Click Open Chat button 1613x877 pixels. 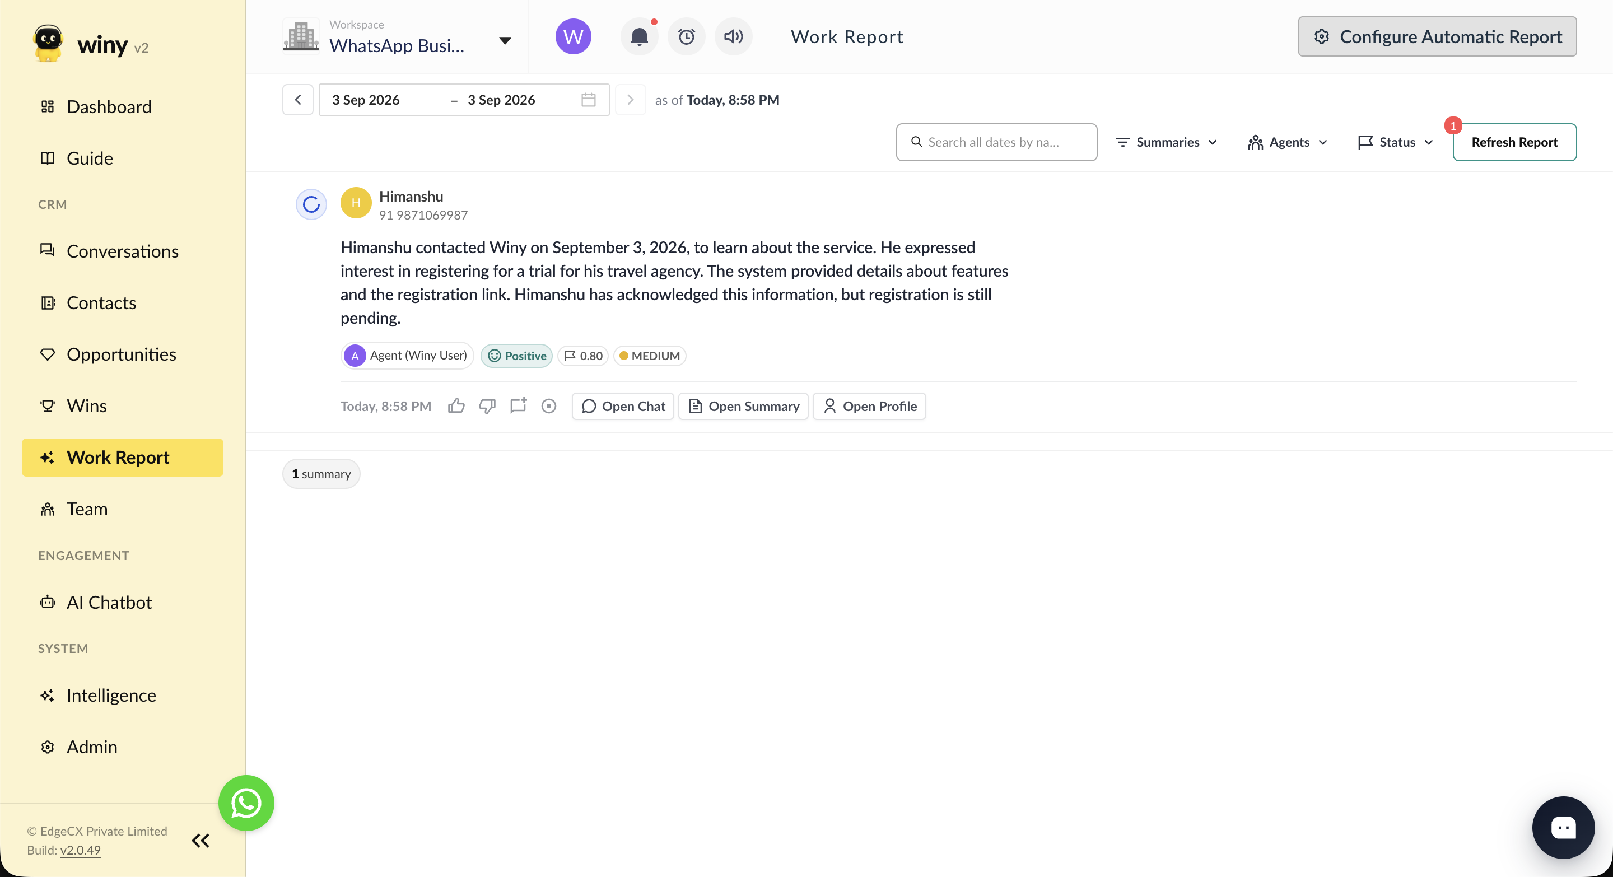pyautogui.click(x=623, y=406)
